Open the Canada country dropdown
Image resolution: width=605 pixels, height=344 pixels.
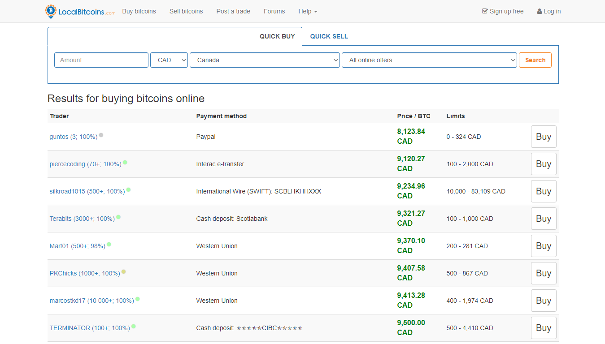point(265,60)
